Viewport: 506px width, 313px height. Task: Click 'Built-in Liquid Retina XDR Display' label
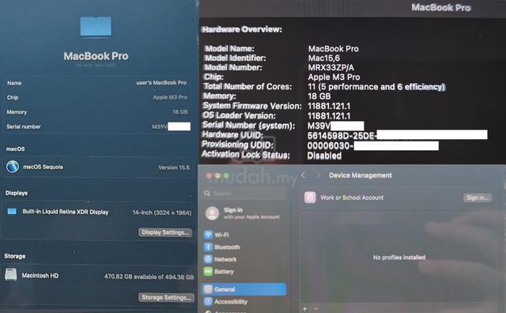[66, 212]
